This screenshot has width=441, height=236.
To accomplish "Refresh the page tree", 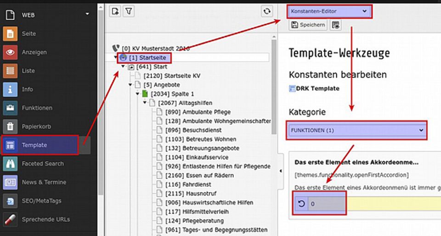I will coord(267,11).
